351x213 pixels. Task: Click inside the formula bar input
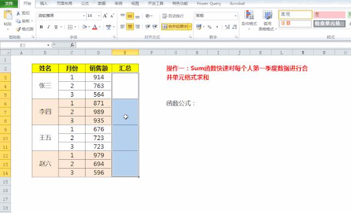[213, 45]
